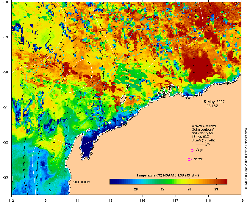The height and width of the screenshot is (202, 250).
Task: Click the green colorbar section near 27
Action: (162, 182)
